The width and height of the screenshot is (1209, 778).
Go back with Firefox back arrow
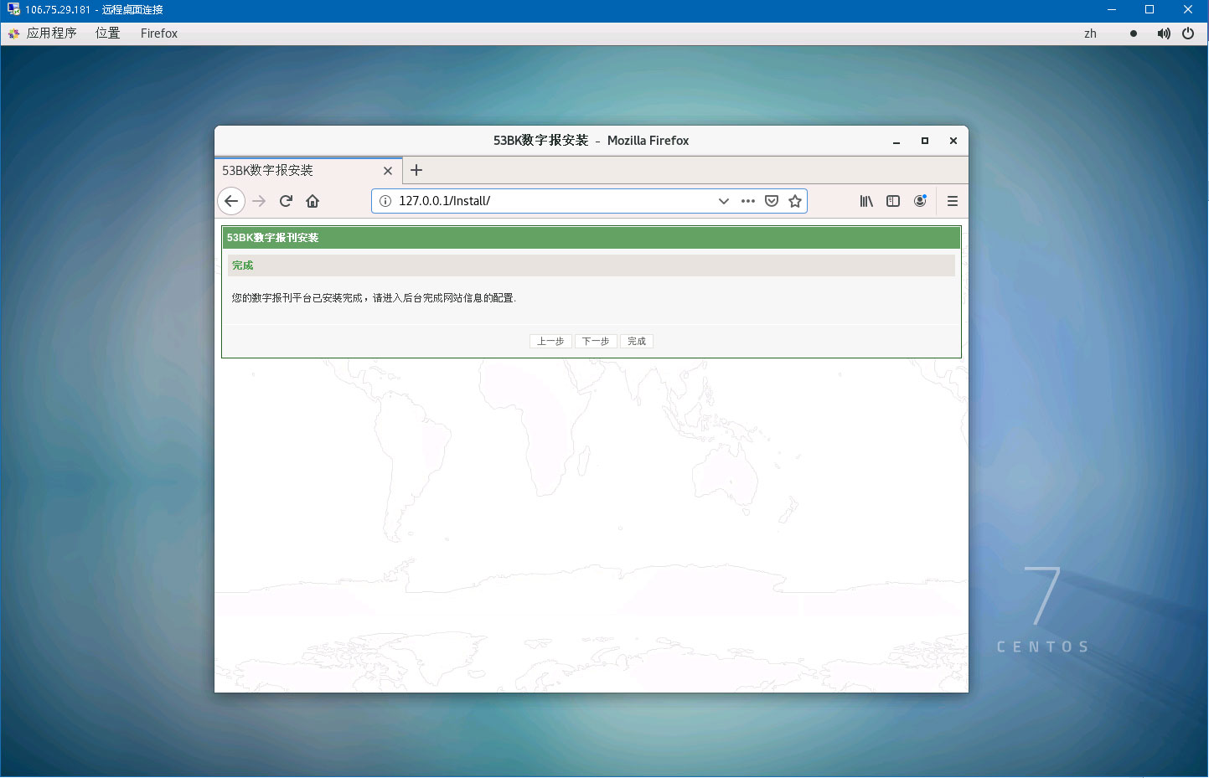click(231, 201)
